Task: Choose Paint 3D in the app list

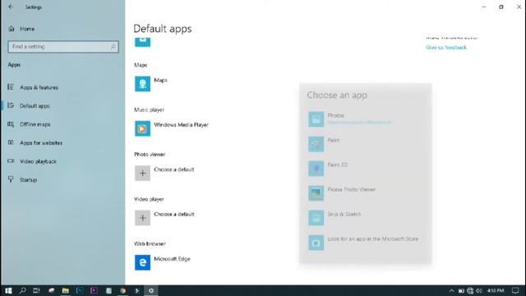Action: pos(365,169)
